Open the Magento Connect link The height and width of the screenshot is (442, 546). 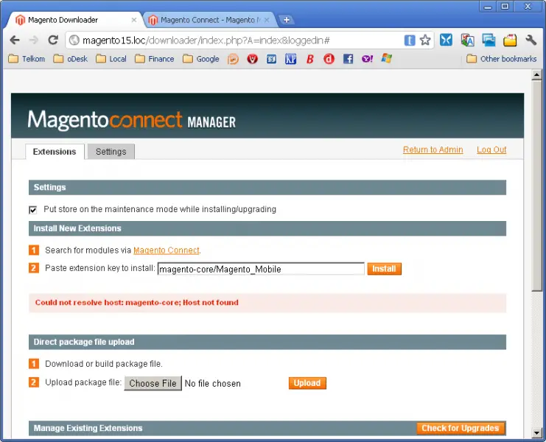[x=167, y=250]
